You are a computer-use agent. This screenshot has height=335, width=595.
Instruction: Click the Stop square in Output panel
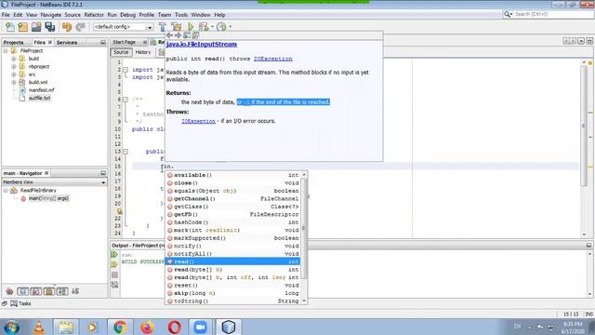(114, 275)
